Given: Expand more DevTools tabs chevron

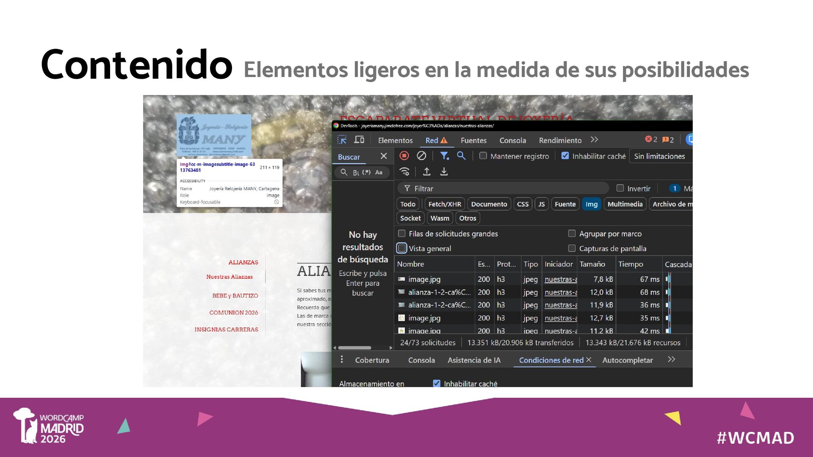Looking at the screenshot, I should tap(594, 140).
